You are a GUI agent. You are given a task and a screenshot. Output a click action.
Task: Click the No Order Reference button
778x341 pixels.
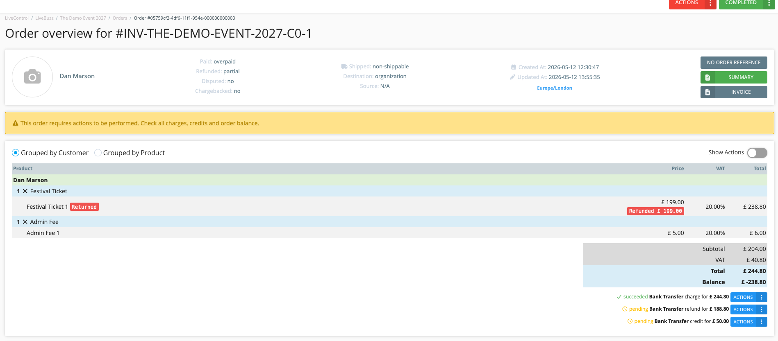(x=734, y=63)
